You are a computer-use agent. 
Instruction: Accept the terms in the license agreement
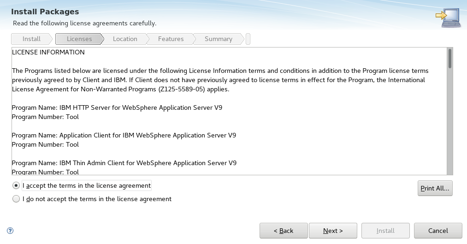(x=17, y=185)
